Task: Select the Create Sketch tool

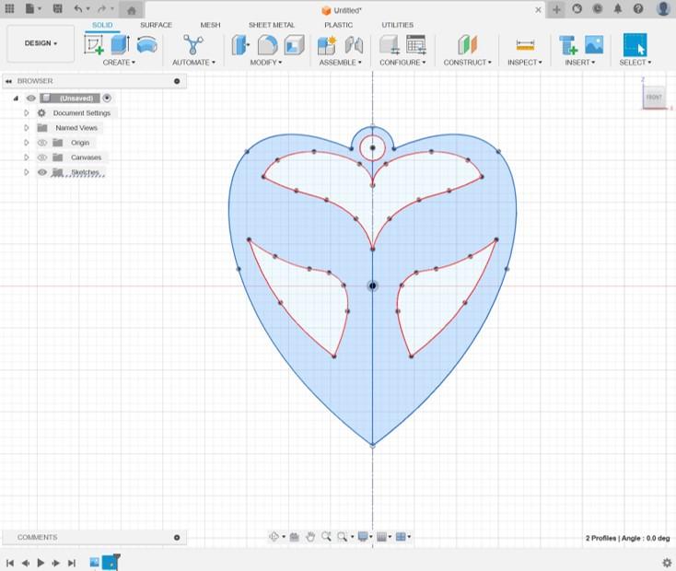Action: coord(94,44)
